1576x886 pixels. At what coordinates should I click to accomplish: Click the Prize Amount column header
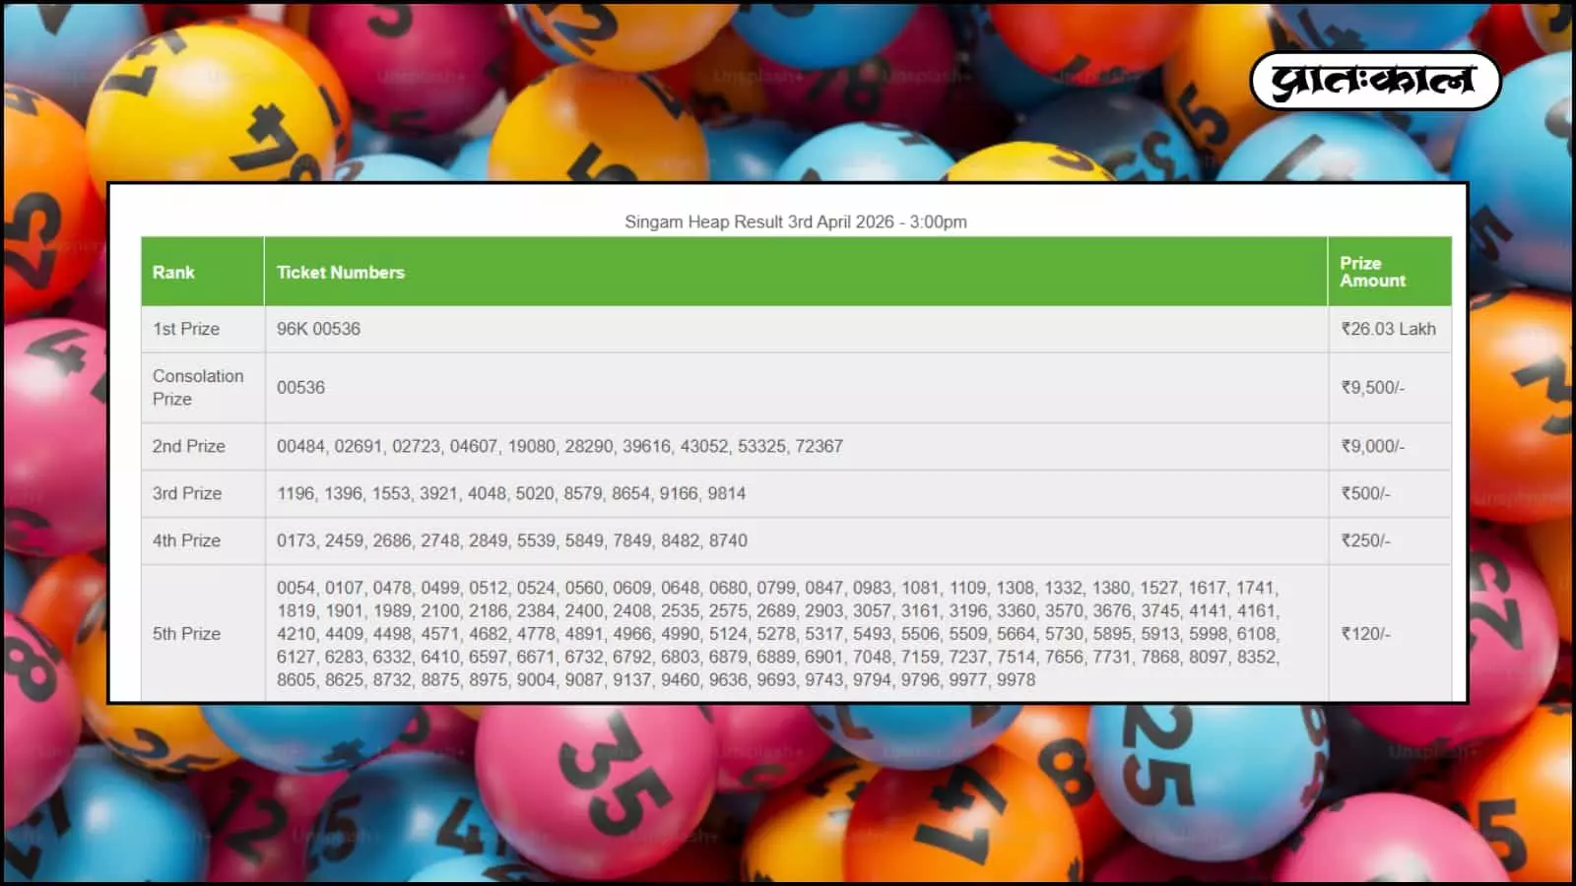point(1372,272)
